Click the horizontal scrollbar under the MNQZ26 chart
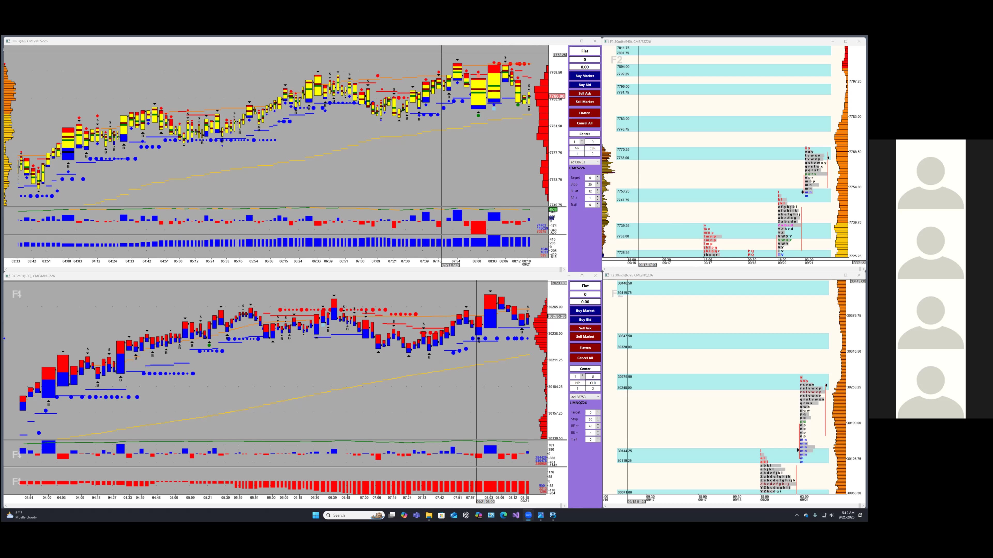Viewport: 993px width, 558px height. coord(285,506)
